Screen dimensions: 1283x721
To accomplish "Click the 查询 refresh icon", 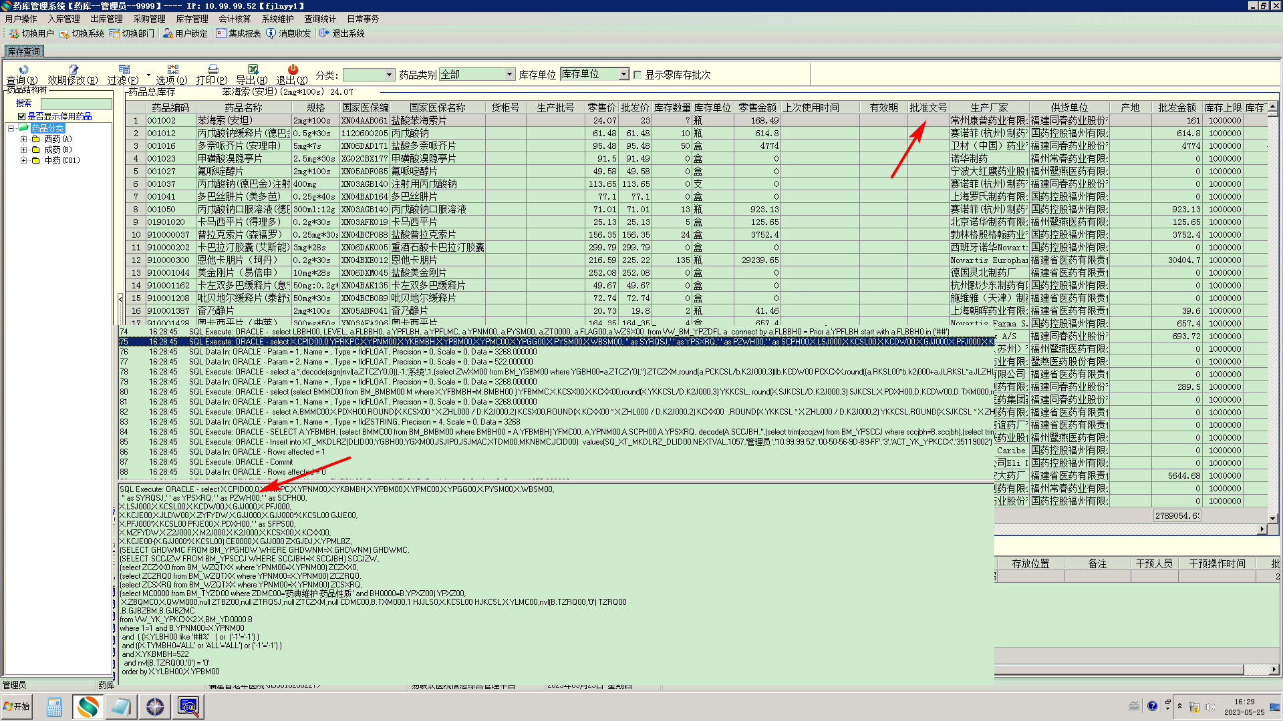I will click(x=23, y=69).
